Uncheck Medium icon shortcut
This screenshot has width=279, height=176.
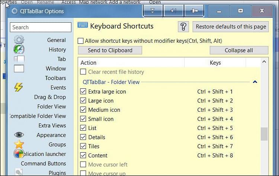pos(83,110)
